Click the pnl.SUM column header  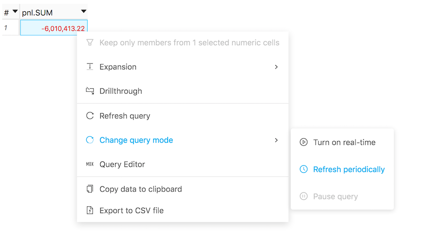tap(53, 12)
